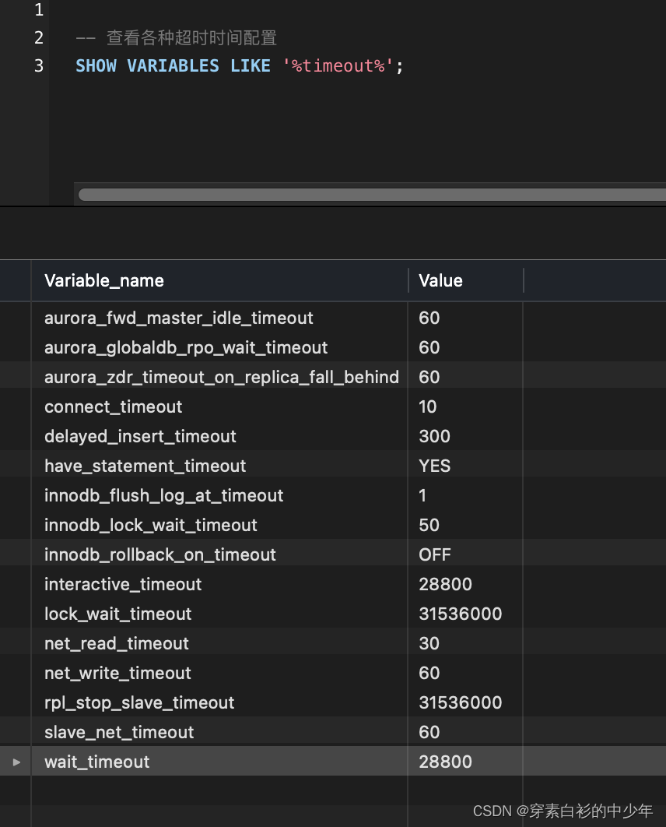Screen dimensions: 666x827
Task: Click the OFF value of innodb_rollback_on_timeout
Action: [x=435, y=554]
